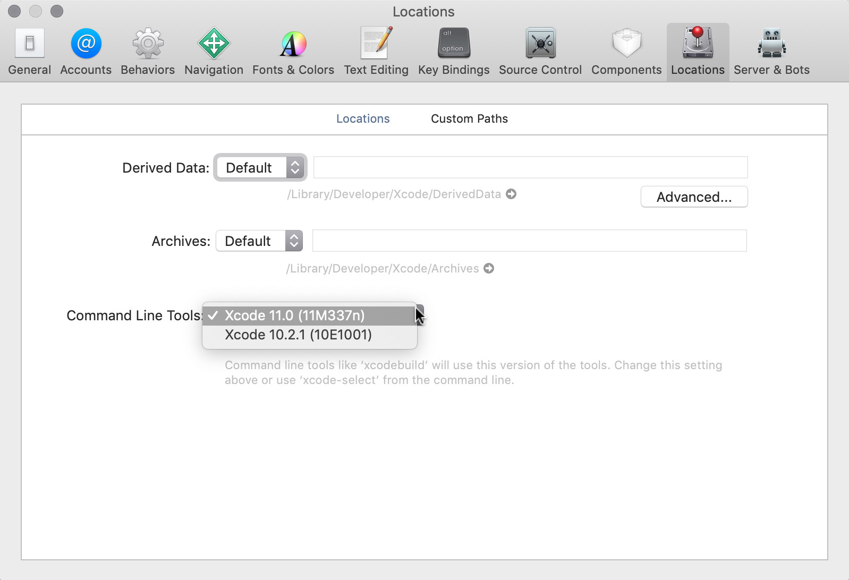Open the Source Control pane
This screenshot has width=849, height=580.
pyautogui.click(x=540, y=52)
